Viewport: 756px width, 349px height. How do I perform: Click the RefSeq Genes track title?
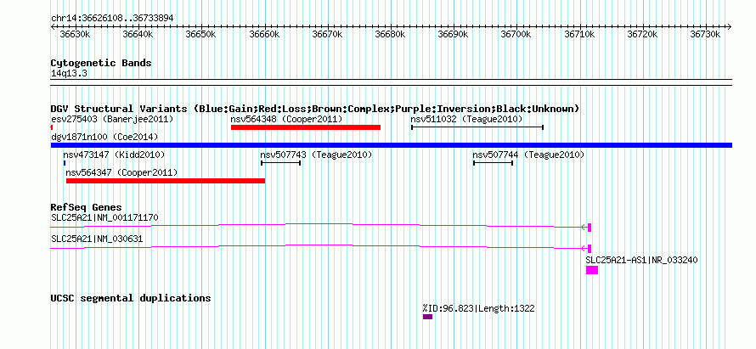tap(87, 207)
